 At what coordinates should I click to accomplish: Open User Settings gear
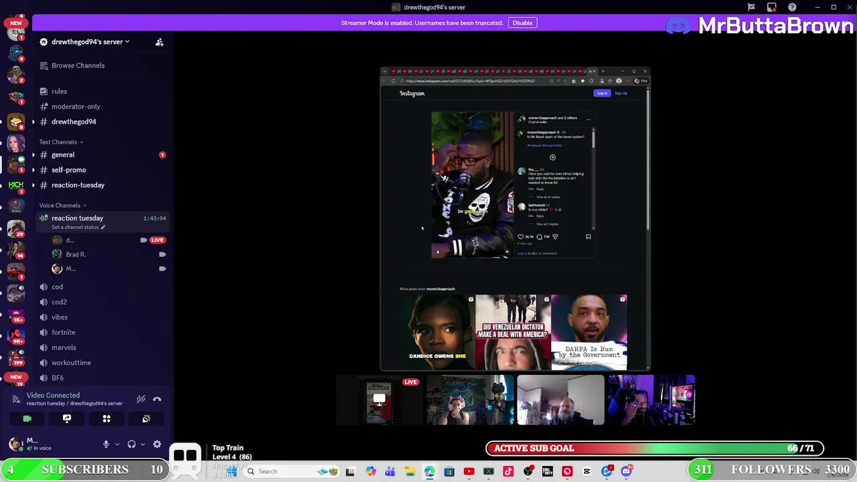coord(157,444)
